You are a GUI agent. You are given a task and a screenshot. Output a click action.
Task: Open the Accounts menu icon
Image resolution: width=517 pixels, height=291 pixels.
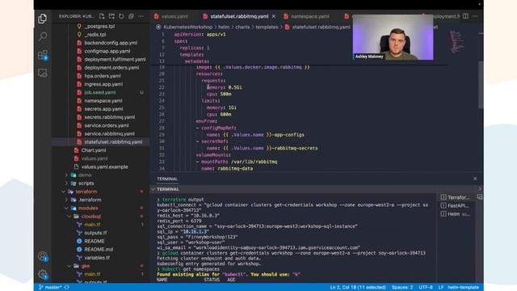coord(43,256)
